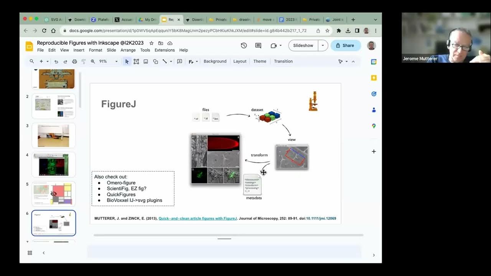Select slide 4 thumbnail

coord(54,164)
